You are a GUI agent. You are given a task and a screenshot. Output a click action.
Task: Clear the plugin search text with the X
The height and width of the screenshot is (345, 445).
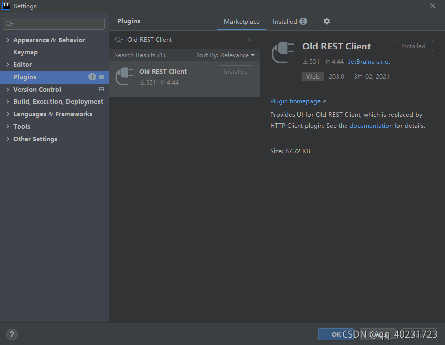[250, 40]
